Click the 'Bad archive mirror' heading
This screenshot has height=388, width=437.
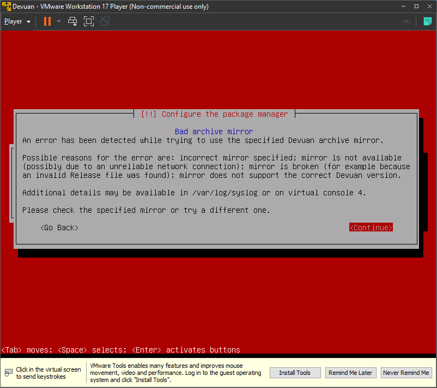pyautogui.click(x=214, y=131)
